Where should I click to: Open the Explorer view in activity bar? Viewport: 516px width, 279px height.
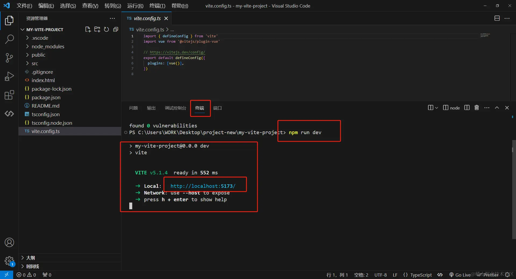point(9,20)
